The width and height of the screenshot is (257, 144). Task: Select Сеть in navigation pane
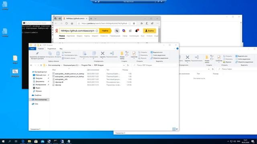[36, 104]
